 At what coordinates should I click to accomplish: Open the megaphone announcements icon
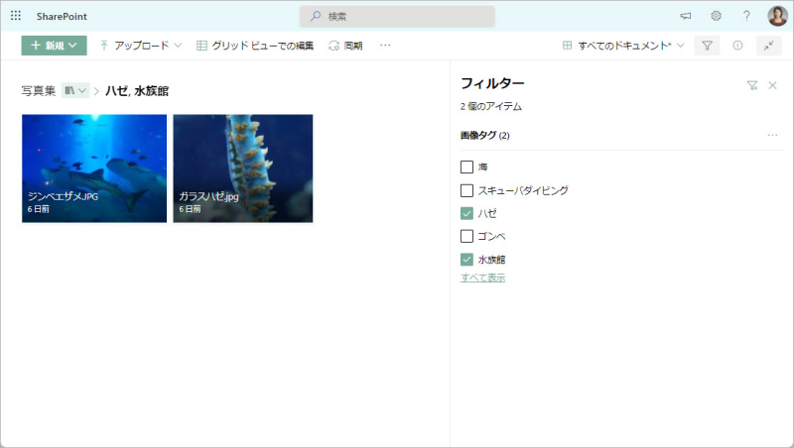click(x=685, y=16)
